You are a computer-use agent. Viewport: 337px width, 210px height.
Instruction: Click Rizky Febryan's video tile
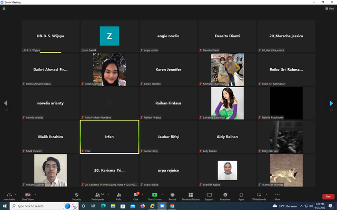[286, 136]
